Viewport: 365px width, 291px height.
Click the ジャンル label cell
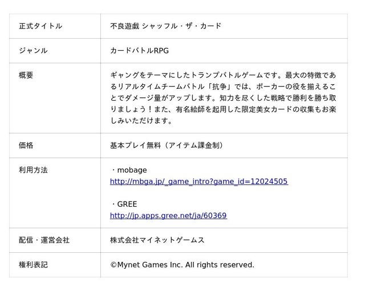pos(55,51)
